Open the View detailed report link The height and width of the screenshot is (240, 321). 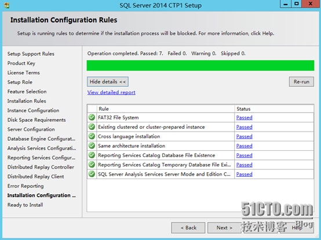(111, 92)
